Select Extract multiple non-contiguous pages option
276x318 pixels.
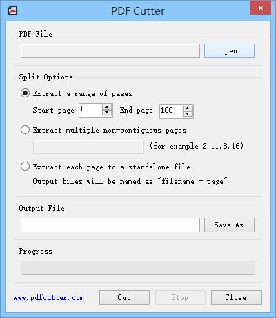[x=25, y=130]
